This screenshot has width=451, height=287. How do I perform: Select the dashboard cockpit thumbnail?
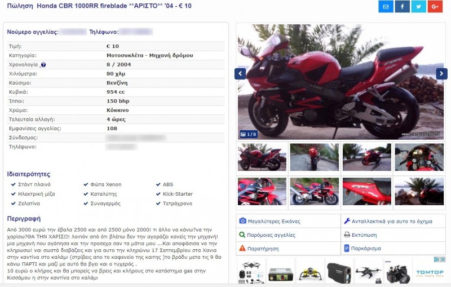[x=419, y=157]
